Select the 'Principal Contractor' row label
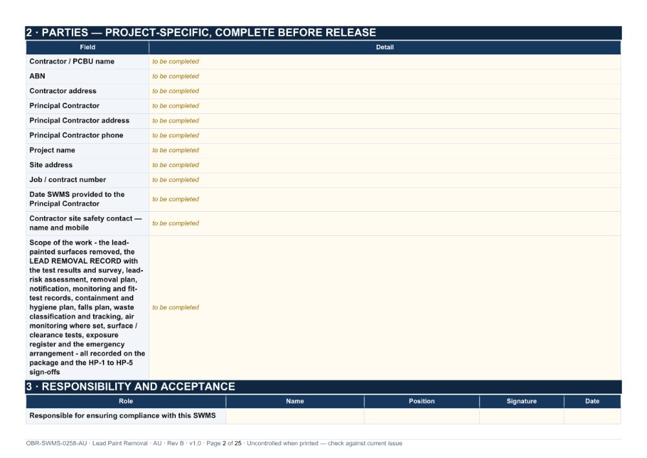Image resolution: width=647 pixels, height=458 pixels. click(64, 106)
